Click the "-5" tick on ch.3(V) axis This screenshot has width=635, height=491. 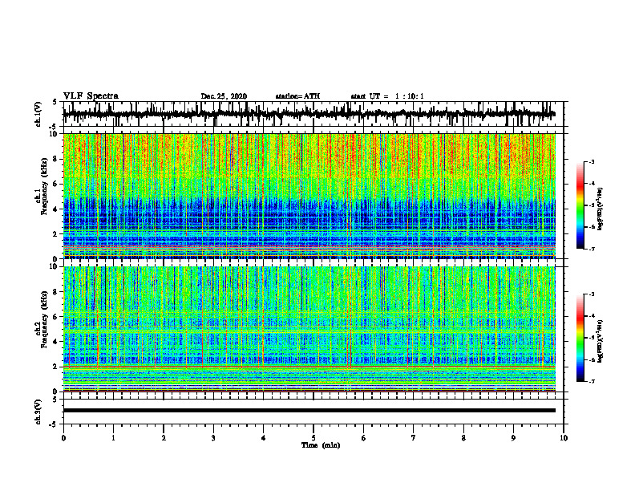tap(54, 424)
